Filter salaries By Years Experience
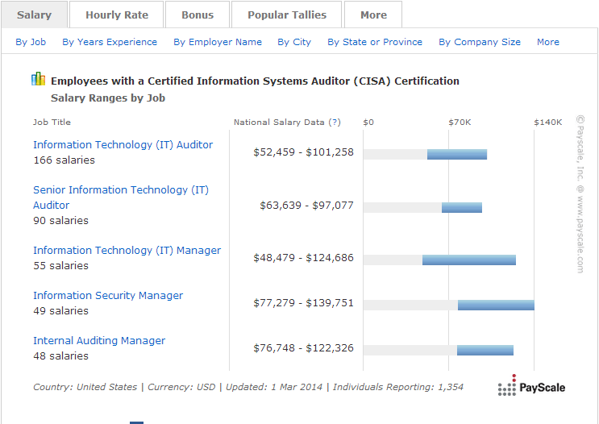599x424 pixels. [x=110, y=42]
